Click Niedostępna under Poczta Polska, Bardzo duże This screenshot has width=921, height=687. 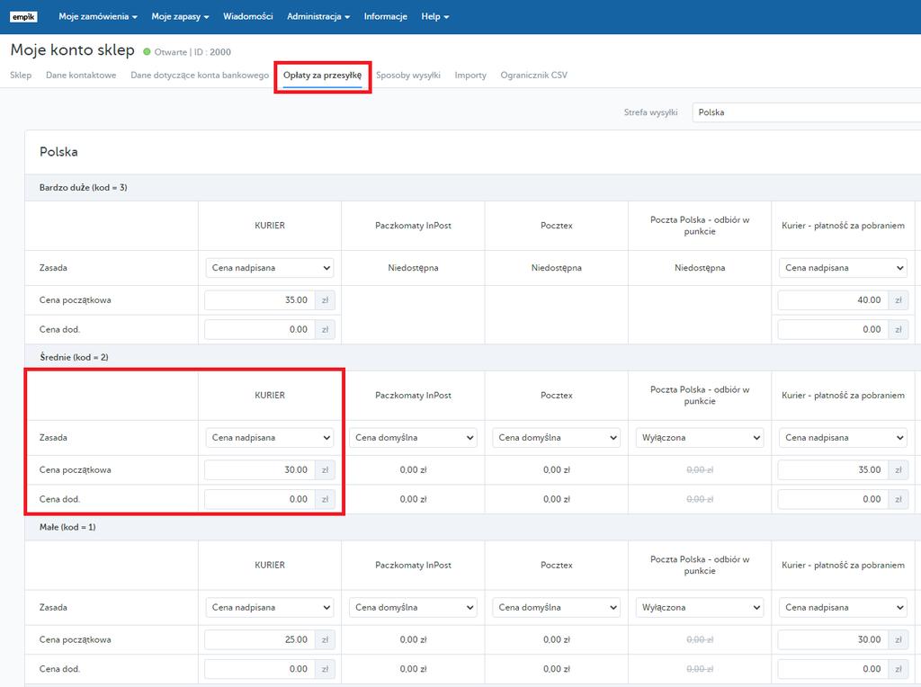[x=700, y=268]
